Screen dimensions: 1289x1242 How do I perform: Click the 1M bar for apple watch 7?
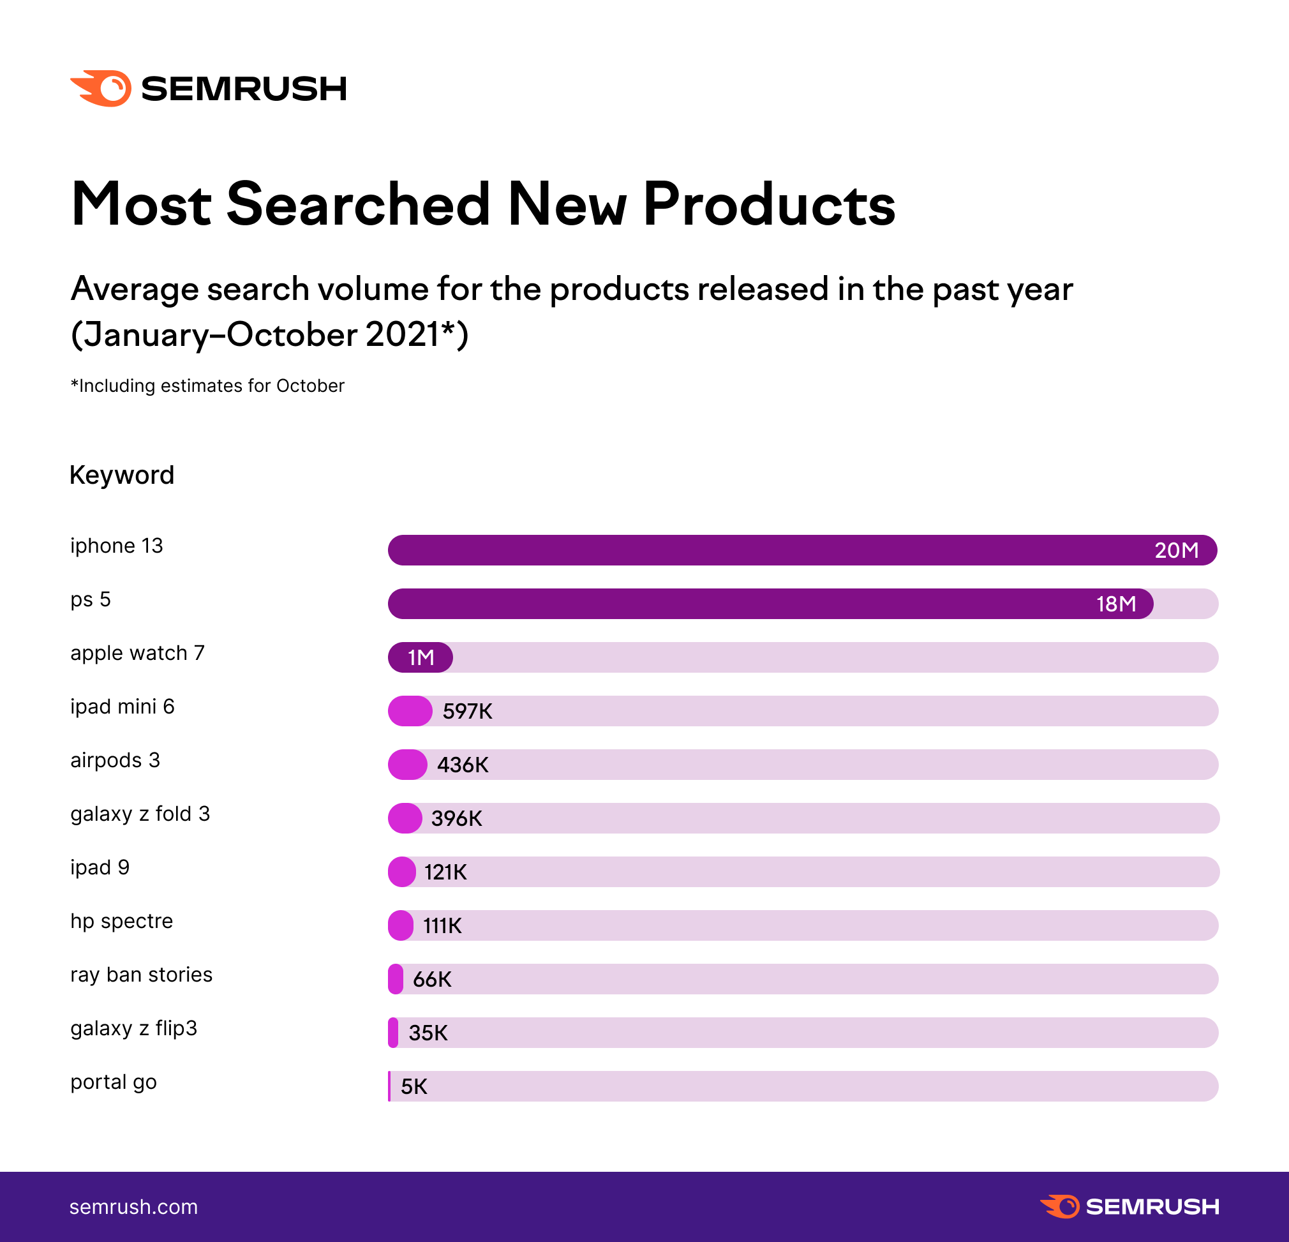[x=421, y=657]
